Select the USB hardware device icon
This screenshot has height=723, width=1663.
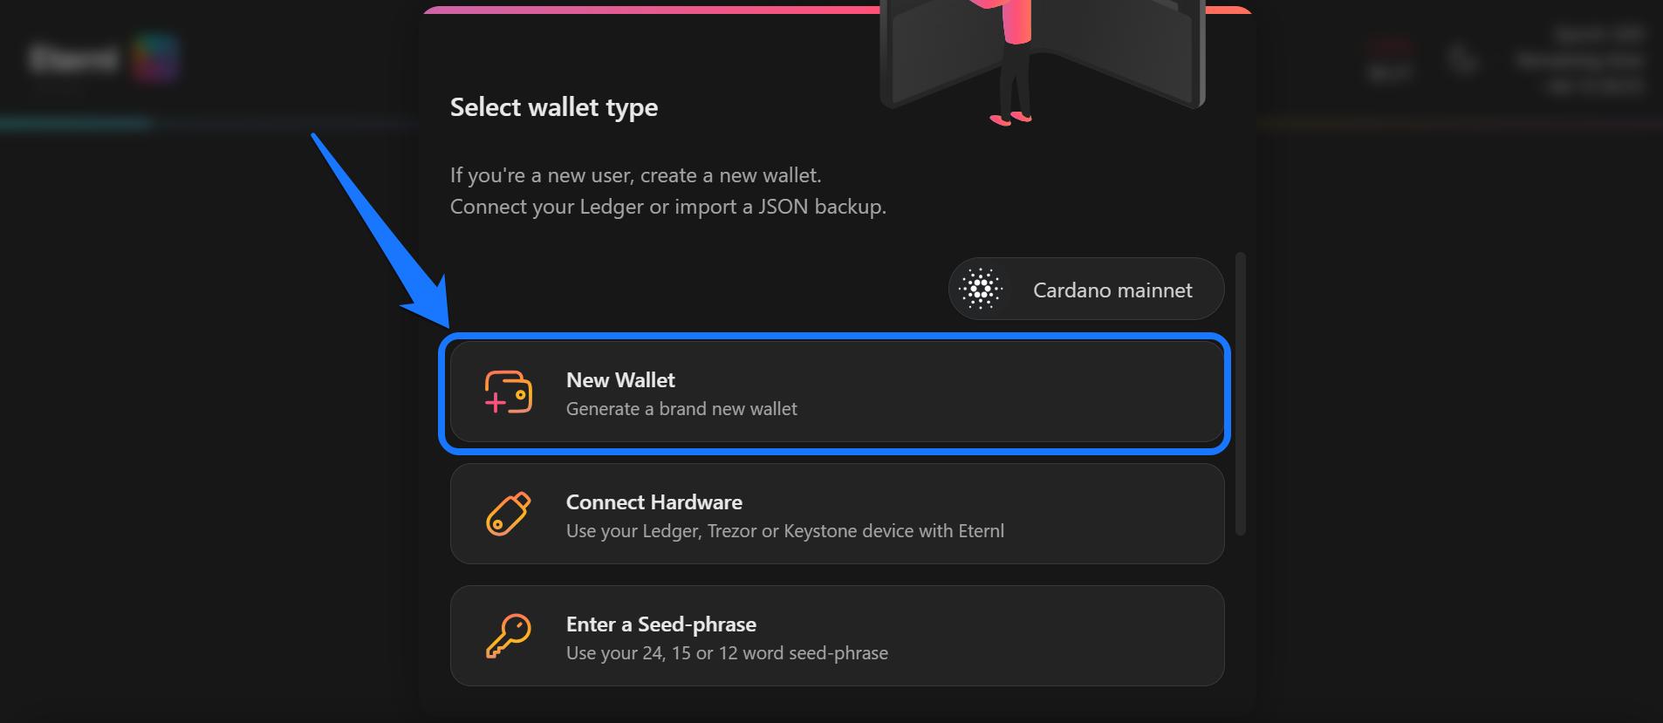[509, 515]
